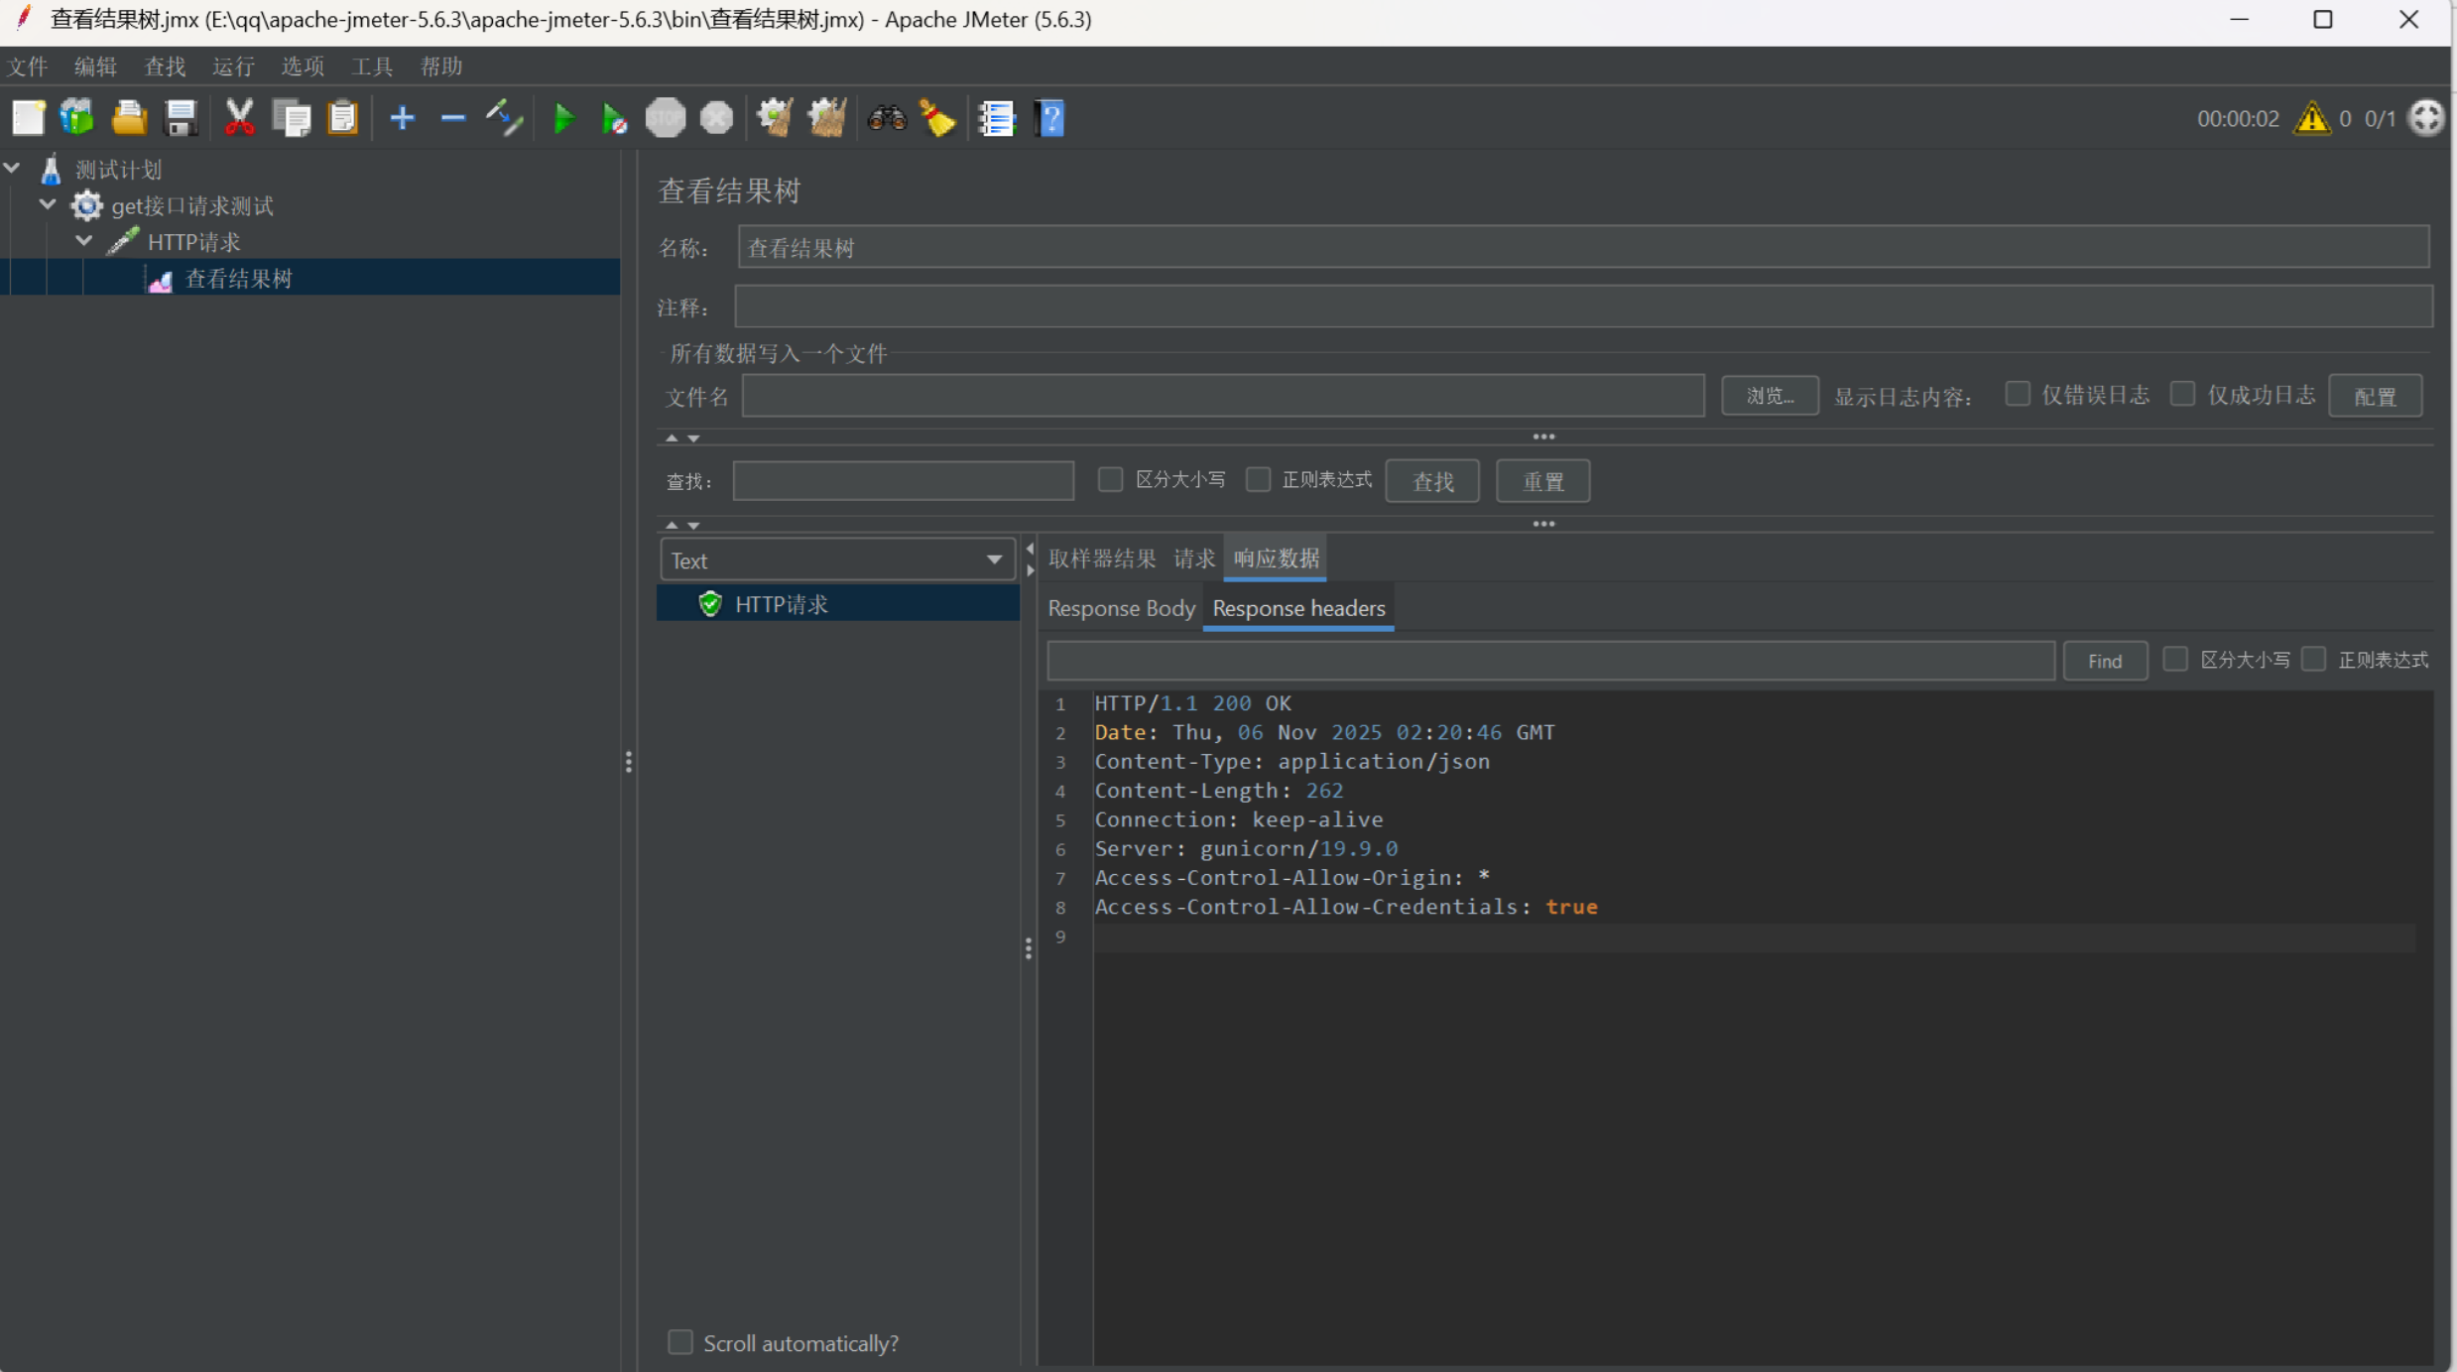Click the green Start test button
Viewport: 2457px width, 1372px height.
[x=563, y=119]
